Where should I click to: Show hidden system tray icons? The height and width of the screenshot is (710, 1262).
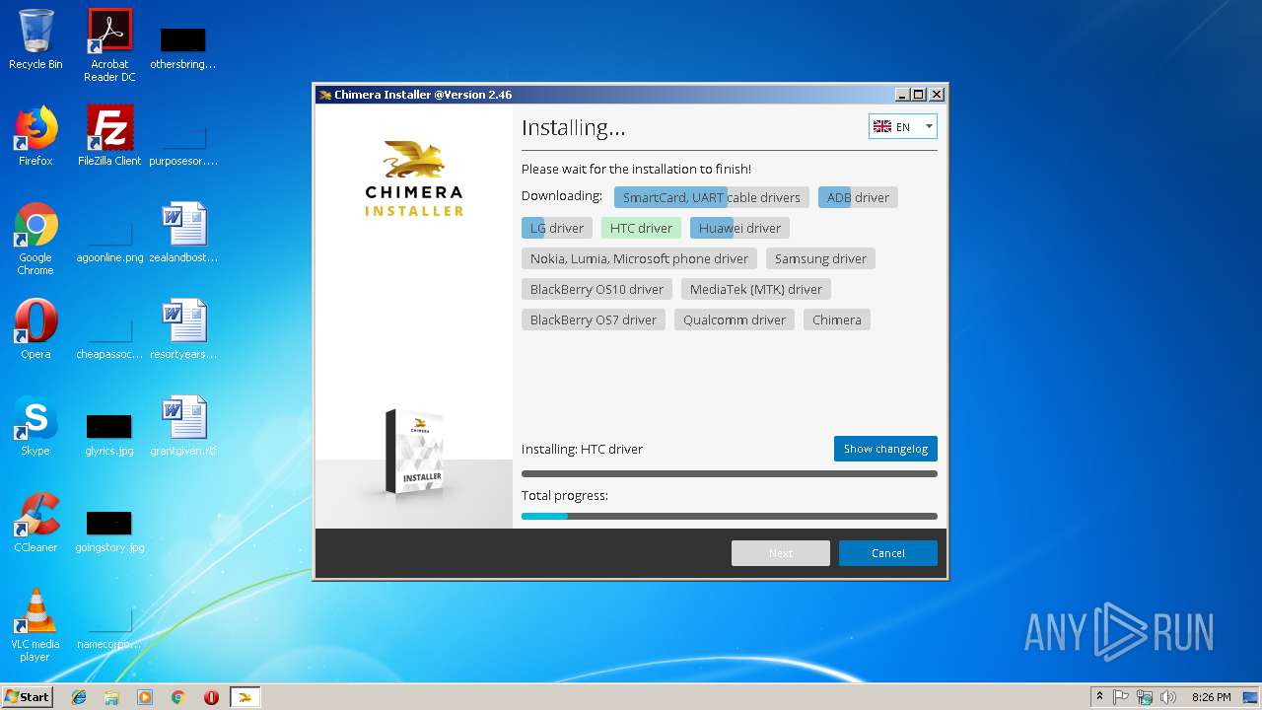(1099, 697)
